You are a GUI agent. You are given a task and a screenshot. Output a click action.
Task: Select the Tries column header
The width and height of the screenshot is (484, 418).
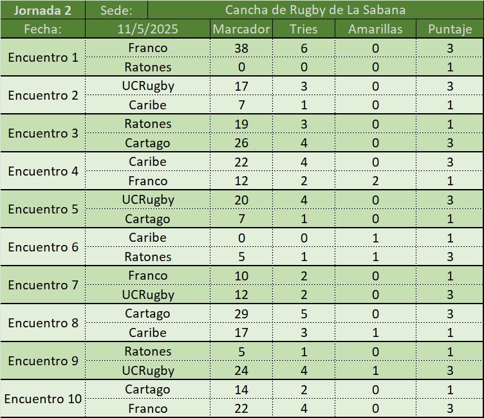pos(304,29)
